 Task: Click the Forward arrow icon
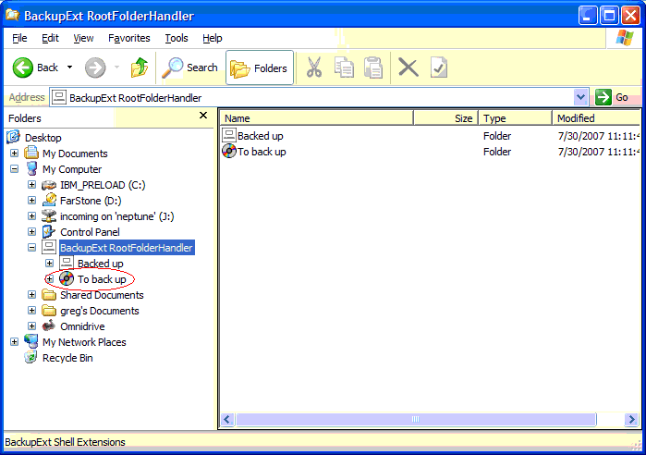95,68
